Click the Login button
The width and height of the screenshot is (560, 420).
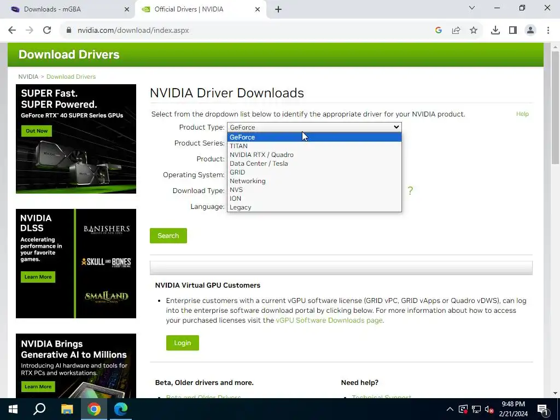(x=183, y=343)
